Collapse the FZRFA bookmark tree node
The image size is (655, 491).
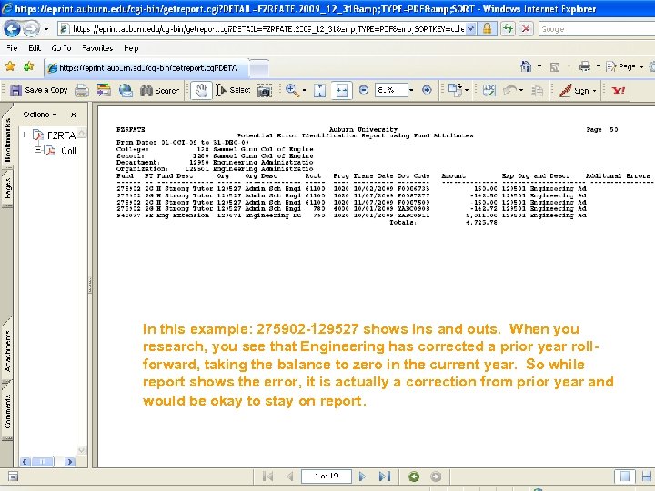point(25,135)
